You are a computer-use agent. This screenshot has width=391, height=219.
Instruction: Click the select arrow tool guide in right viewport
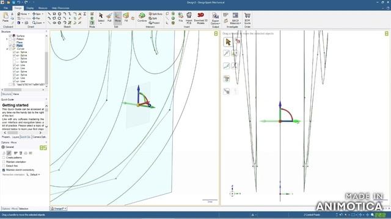[x=228, y=42]
